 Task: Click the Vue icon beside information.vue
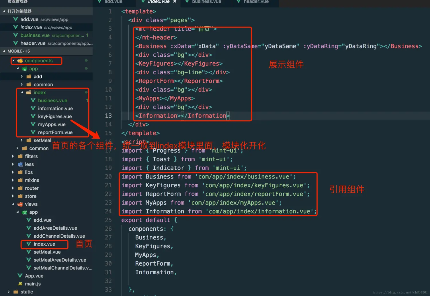click(x=33, y=108)
